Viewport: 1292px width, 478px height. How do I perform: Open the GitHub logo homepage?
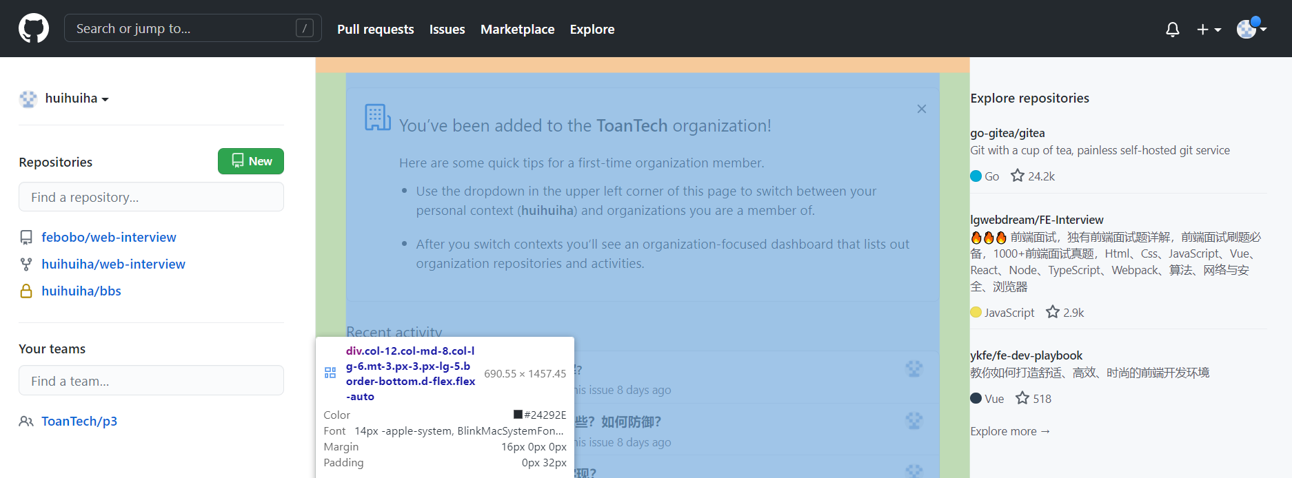(x=34, y=28)
